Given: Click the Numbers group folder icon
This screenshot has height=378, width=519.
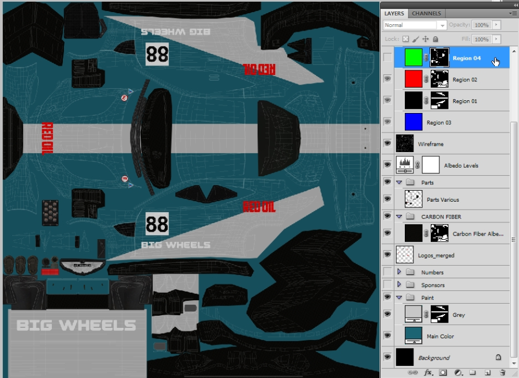Looking at the screenshot, I should coord(411,272).
